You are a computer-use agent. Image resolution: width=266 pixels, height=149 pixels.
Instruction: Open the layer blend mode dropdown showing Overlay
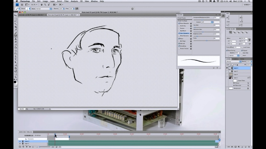[x=233, y=61]
